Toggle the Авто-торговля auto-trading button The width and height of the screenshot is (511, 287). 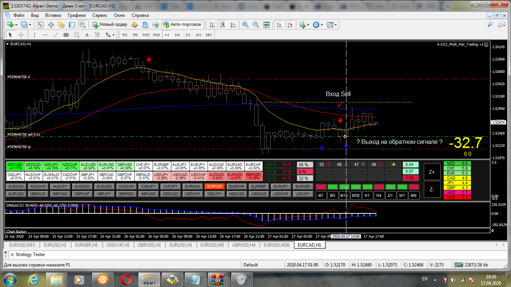pyautogui.click(x=182, y=25)
